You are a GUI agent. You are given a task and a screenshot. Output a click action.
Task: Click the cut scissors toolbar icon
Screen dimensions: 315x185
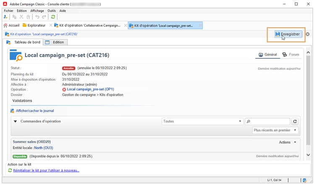[x=21, y=17]
